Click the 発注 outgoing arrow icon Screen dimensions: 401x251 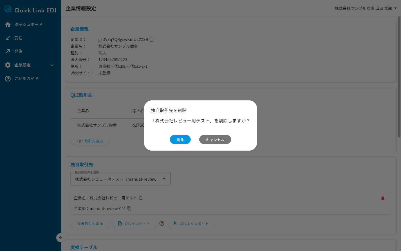point(8,51)
